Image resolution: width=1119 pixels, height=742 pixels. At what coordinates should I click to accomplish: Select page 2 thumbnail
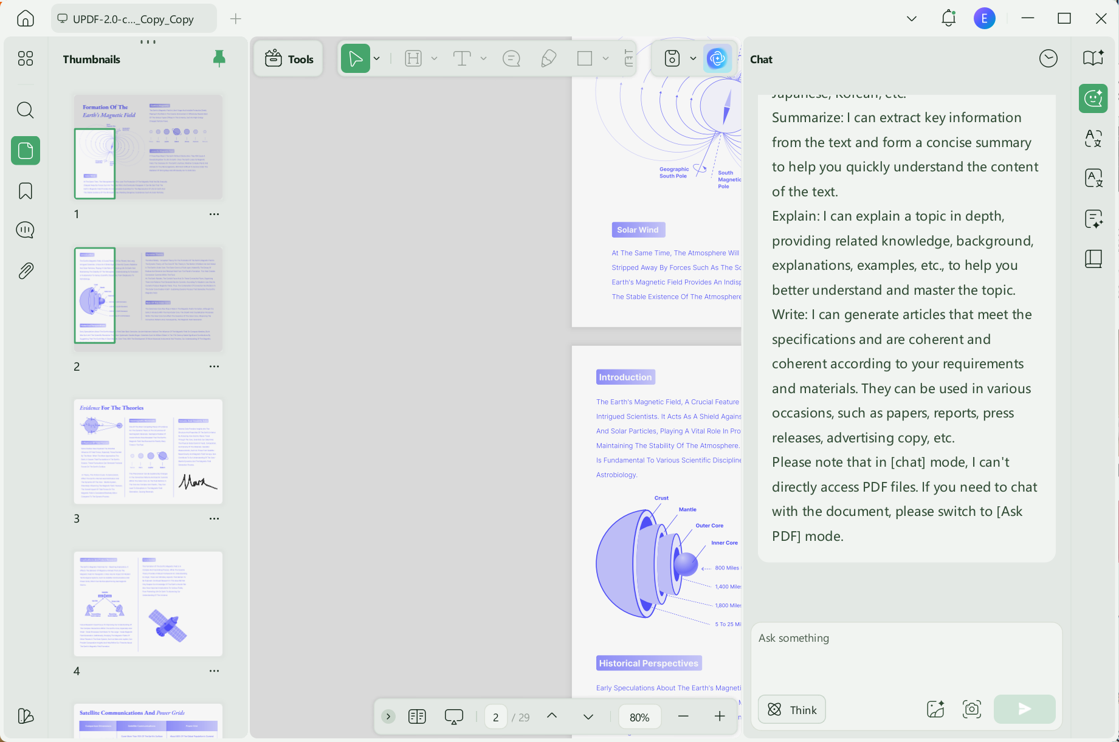click(x=148, y=299)
